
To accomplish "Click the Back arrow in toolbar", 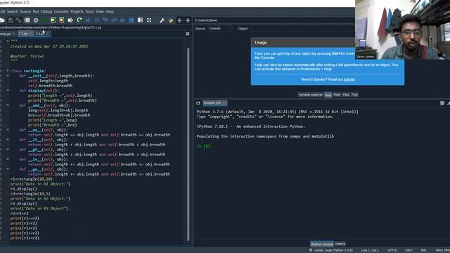I will (x=180, y=20).
